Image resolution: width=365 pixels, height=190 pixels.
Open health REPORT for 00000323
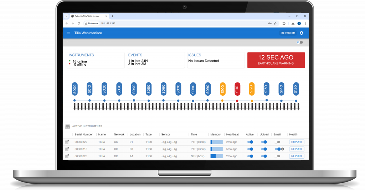click(297, 156)
